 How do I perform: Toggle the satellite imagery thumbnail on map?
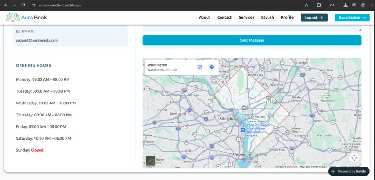point(150,161)
